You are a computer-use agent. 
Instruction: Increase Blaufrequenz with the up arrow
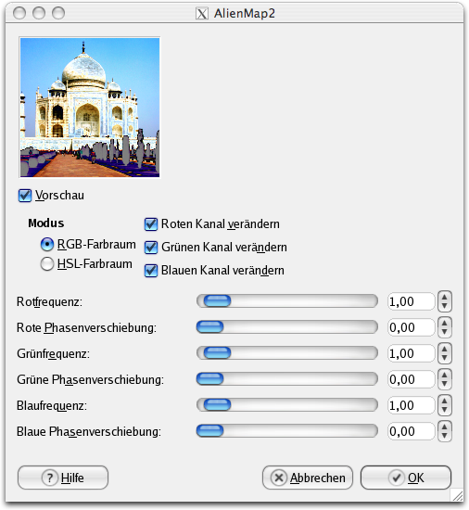[445, 401]
